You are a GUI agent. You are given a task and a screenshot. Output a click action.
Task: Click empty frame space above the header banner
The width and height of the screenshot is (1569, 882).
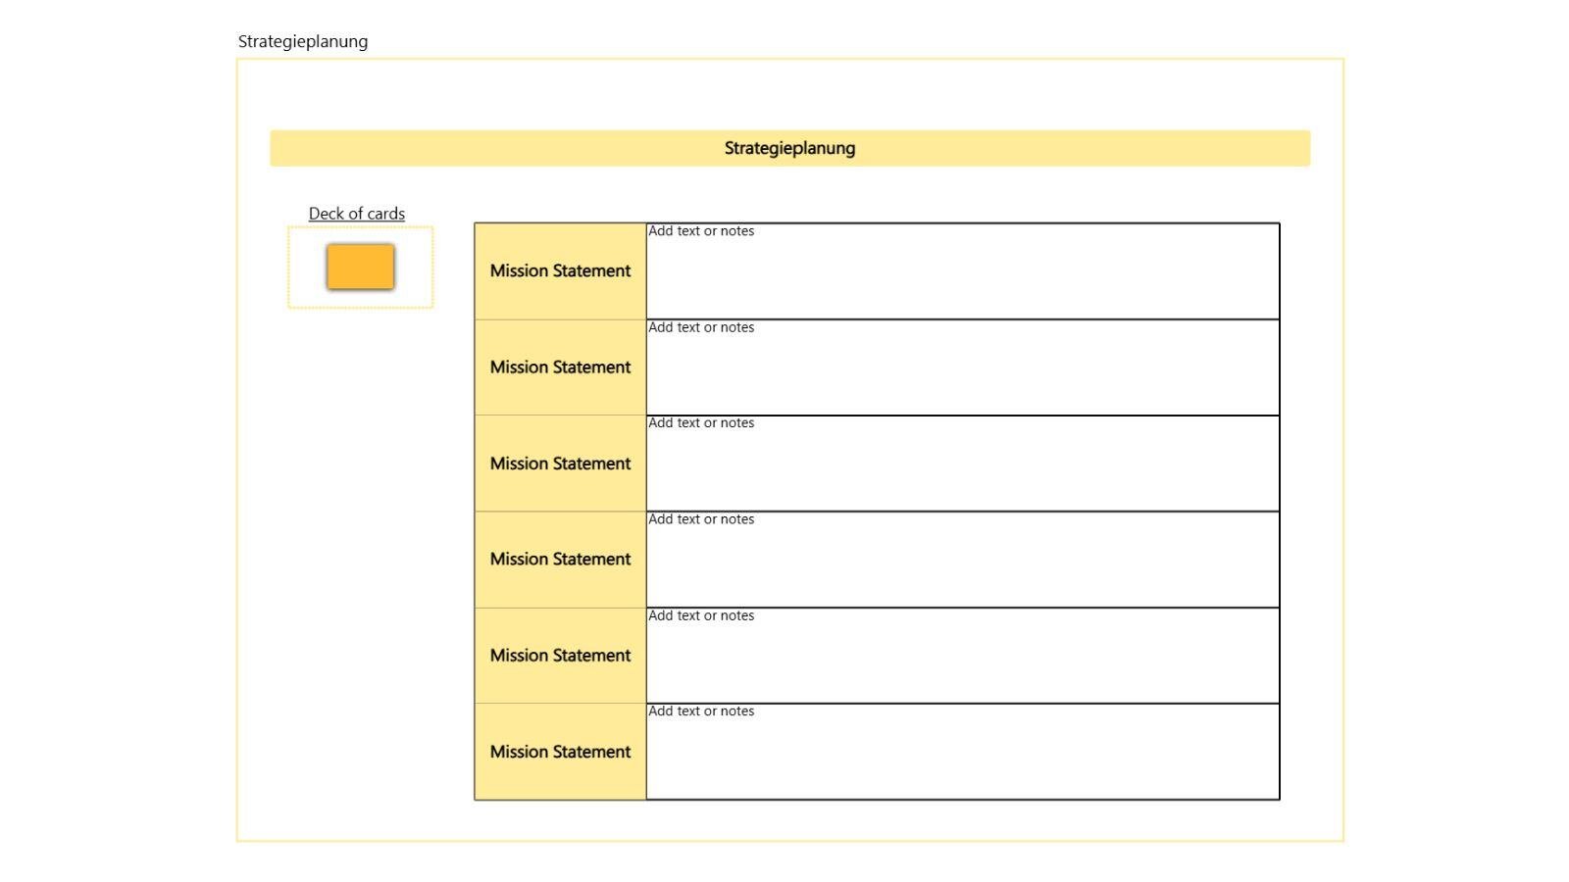(784, 93)
